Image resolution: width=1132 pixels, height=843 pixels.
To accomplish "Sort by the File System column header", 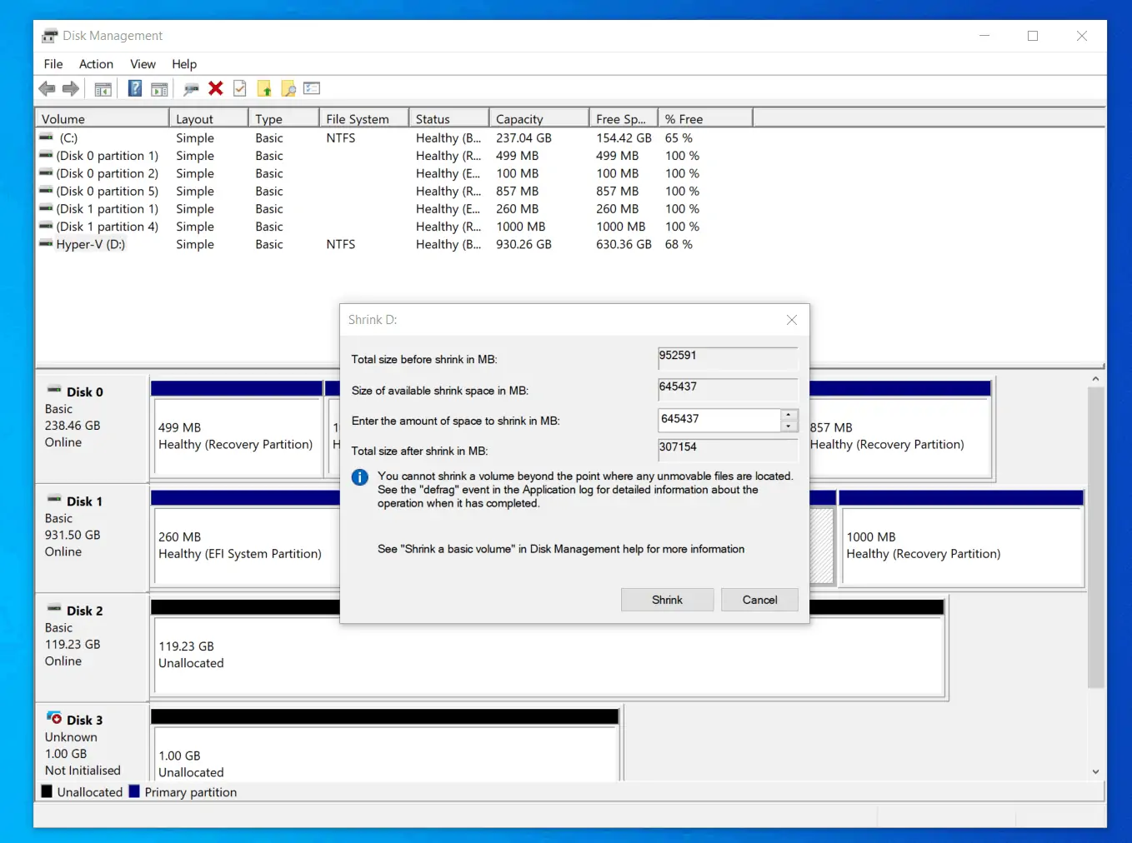I will click(363, 119).
